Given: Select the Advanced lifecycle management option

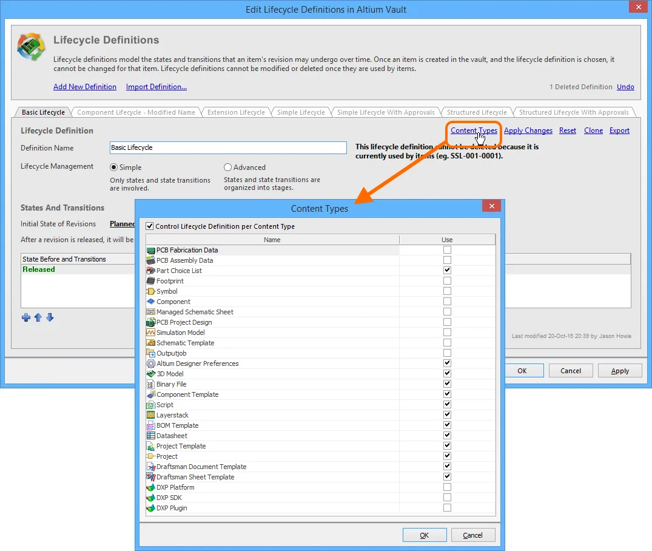Looking at the screenshot, I should (x=227, y=167).
